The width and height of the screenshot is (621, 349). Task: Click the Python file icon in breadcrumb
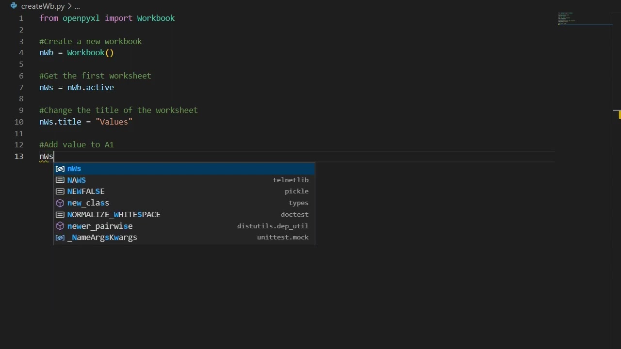pyautogui.click(x=14, y=6)
